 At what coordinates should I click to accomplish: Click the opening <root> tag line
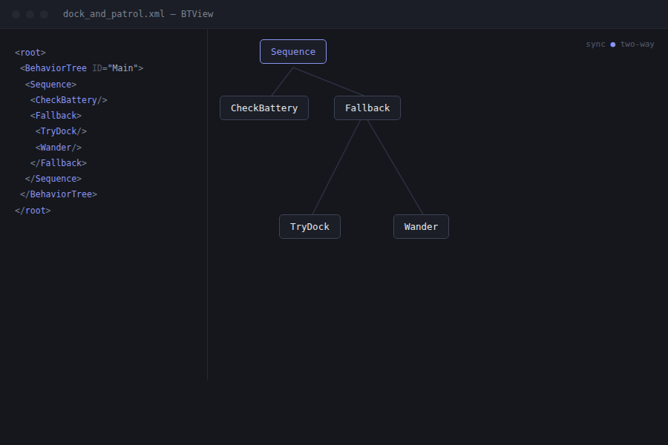[30, 53]
